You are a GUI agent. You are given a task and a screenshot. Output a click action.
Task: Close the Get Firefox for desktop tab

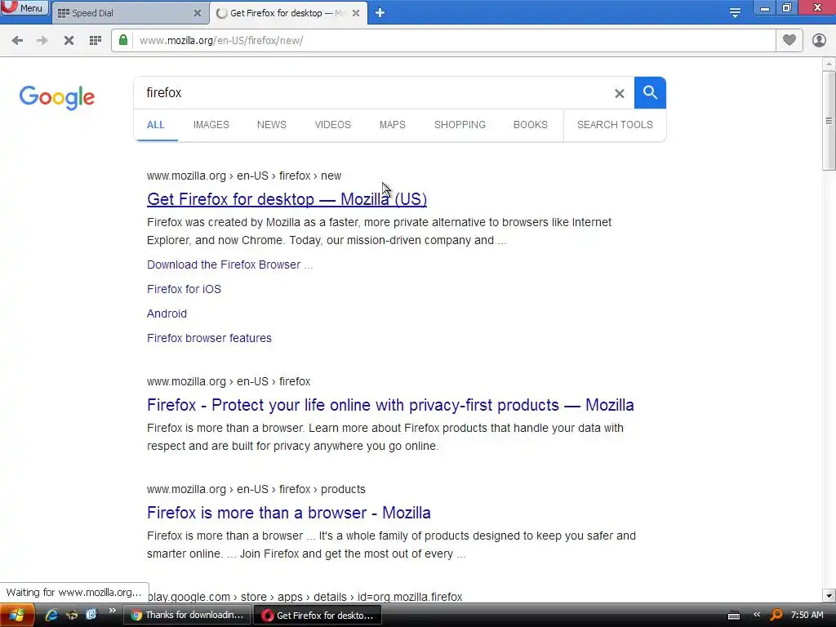356,13
